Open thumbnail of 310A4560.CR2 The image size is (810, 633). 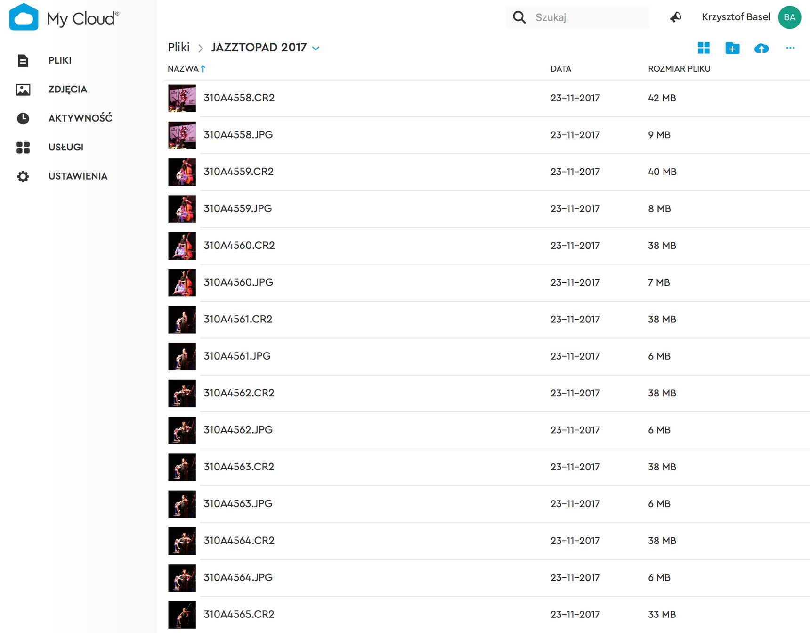[x=182, y=246]
